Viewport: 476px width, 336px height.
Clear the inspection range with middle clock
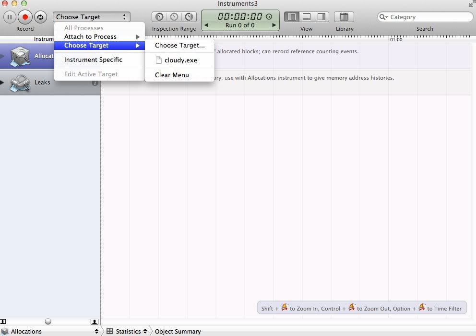click(174, 17)
